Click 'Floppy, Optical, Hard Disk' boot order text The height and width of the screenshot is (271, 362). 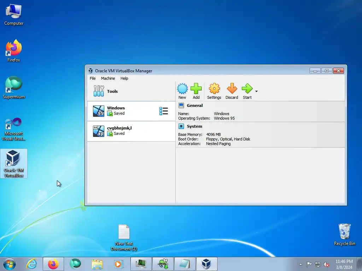pos(228,139)
